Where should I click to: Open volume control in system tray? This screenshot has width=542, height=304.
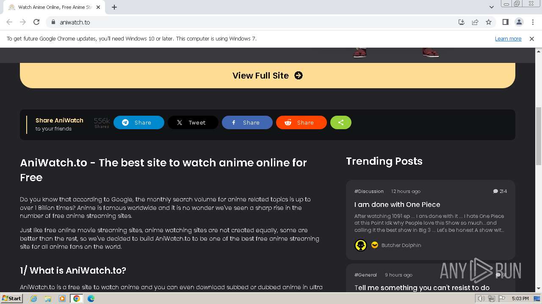tap(481, 299)
